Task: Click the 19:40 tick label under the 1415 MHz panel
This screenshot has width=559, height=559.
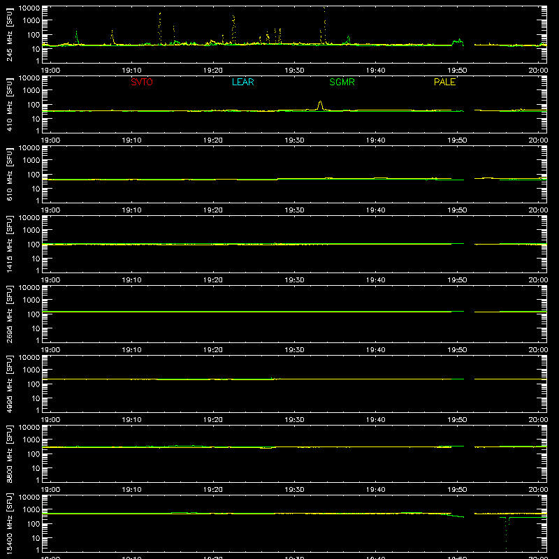Action: [x=375, y=280]
